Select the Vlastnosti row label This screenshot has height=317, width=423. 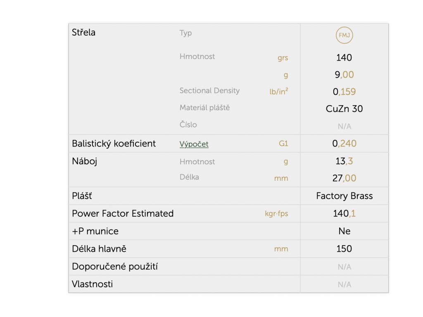92,284
